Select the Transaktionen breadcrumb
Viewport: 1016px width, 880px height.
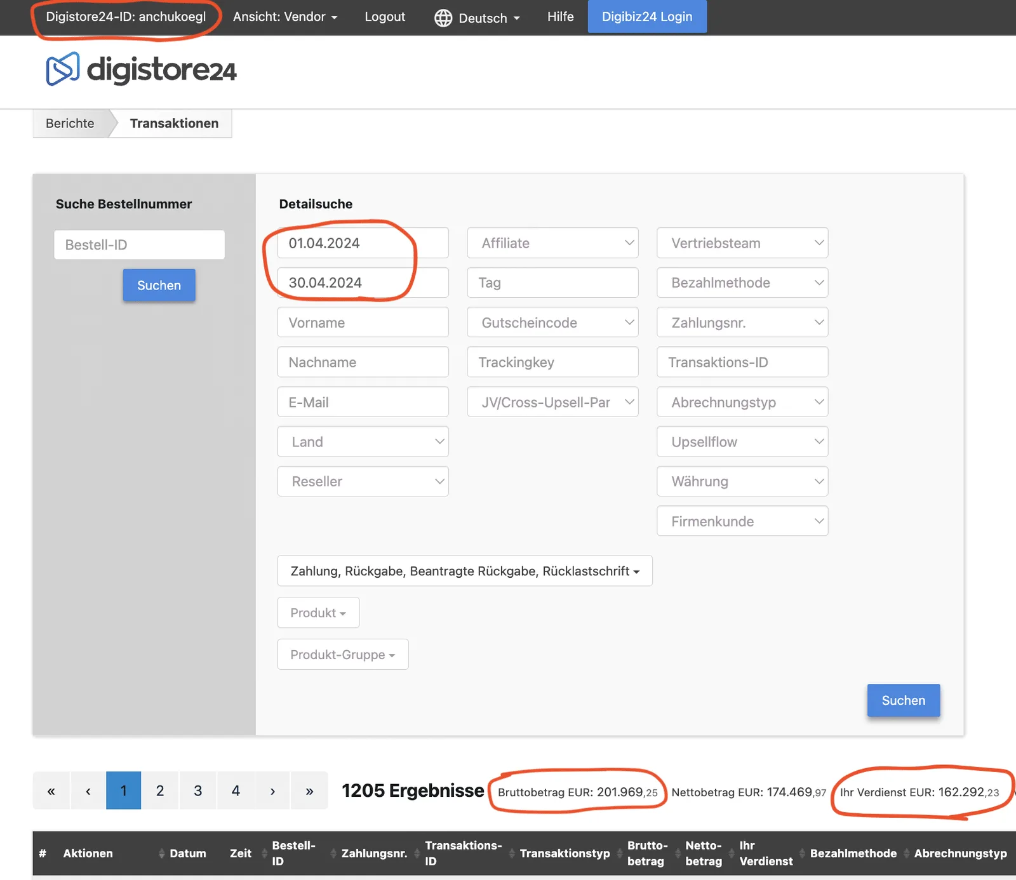click(174, 123)
